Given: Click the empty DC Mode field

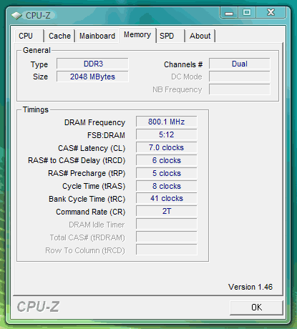Looking at the screenshot, I should coord(240,77).
